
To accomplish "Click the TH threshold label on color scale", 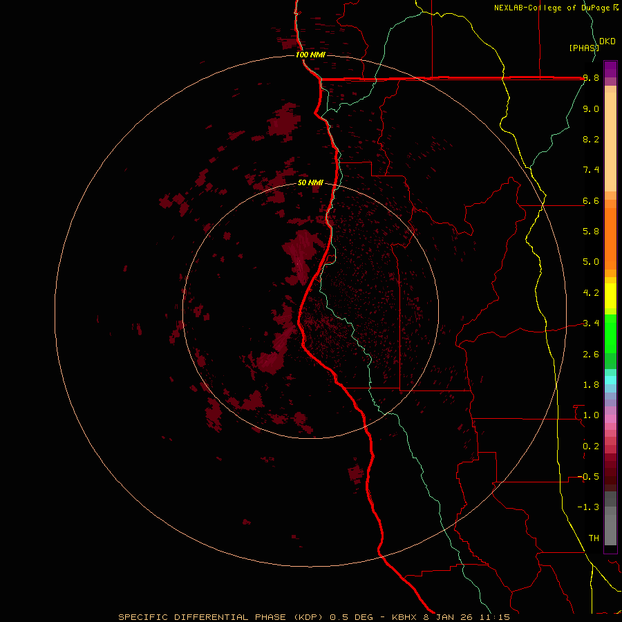I will point(594,538).
